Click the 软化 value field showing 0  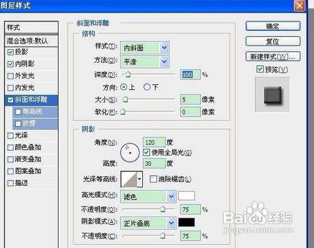coord(190,112)
